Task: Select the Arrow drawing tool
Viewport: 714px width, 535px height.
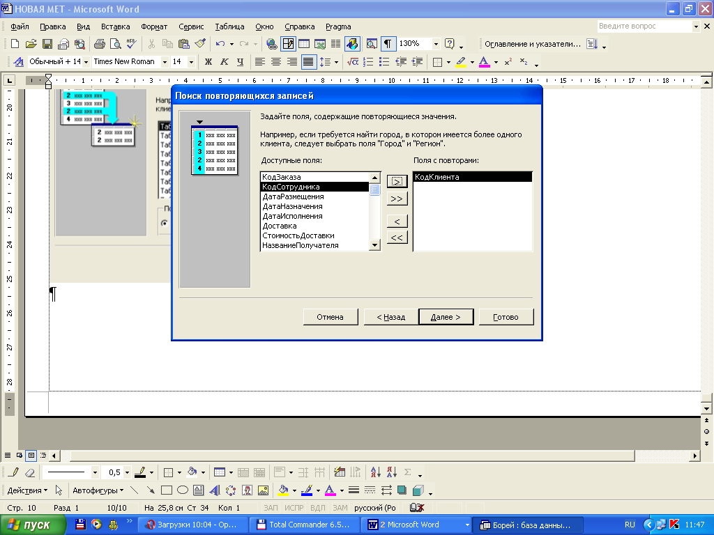Action: pyautogui.click(x=151, y=490)
